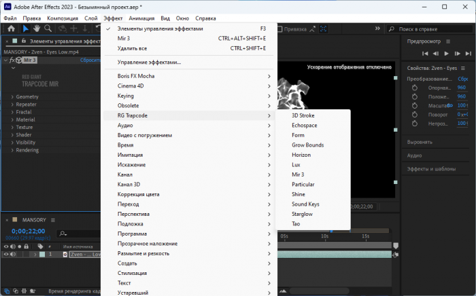The image size is (476, 296).
Task: Click Reset (Сбросить) link for Mir 3
Action: 90,60
